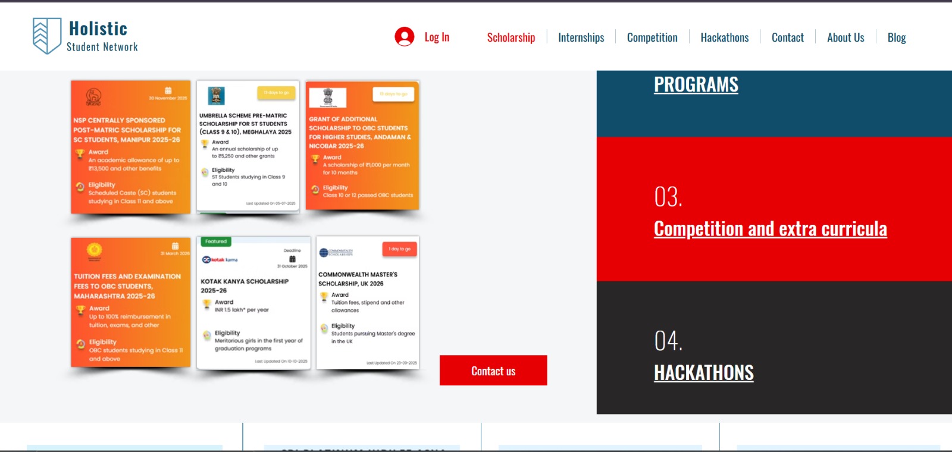952x452 pixels.
Task: Navigate to the Blog page
Action: [896, 37]
